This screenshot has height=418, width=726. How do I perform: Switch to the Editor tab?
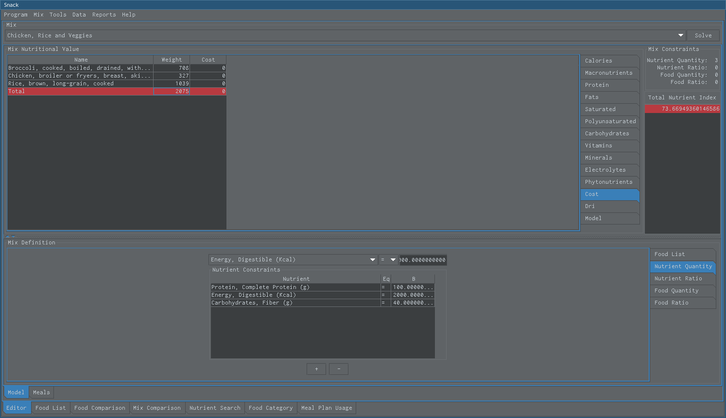coord(17,408)
